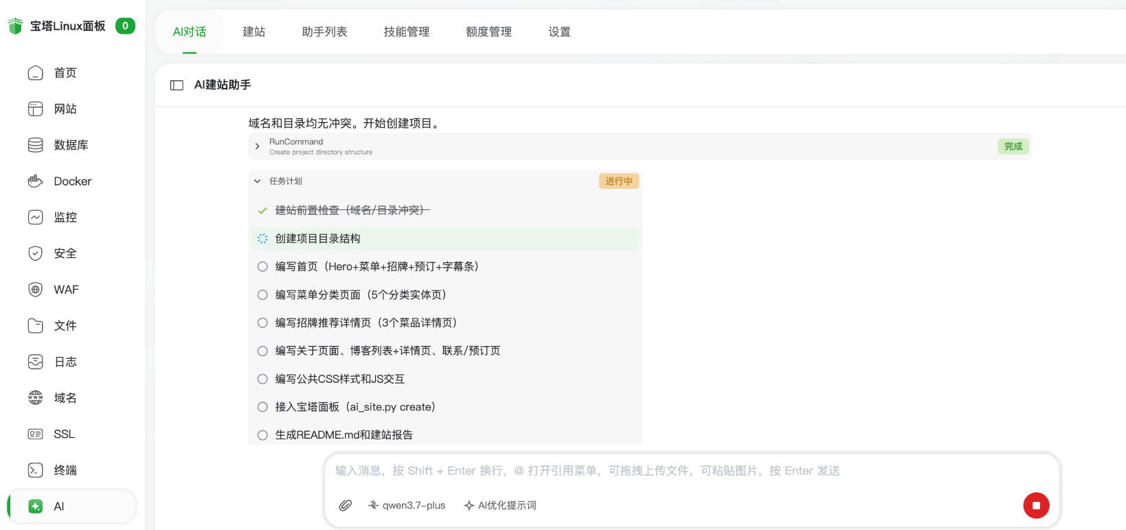Click text 域名和目录均无冲突。开始创建项目。
The height and width of the screenshot is (530, 1126).
click(x=346, y=124)
